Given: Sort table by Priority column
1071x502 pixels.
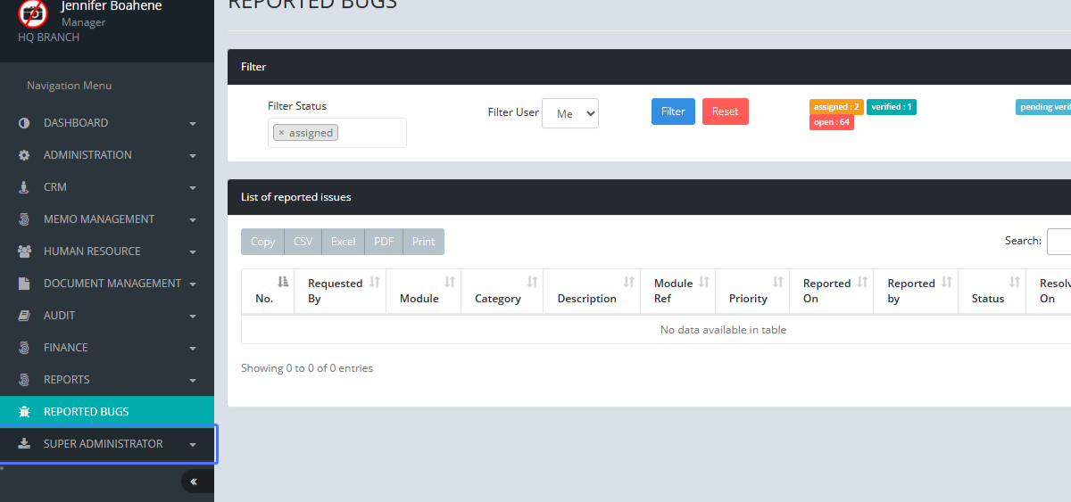Looking at the screenshot, I should pyautogui.click(x=777, y=282).
